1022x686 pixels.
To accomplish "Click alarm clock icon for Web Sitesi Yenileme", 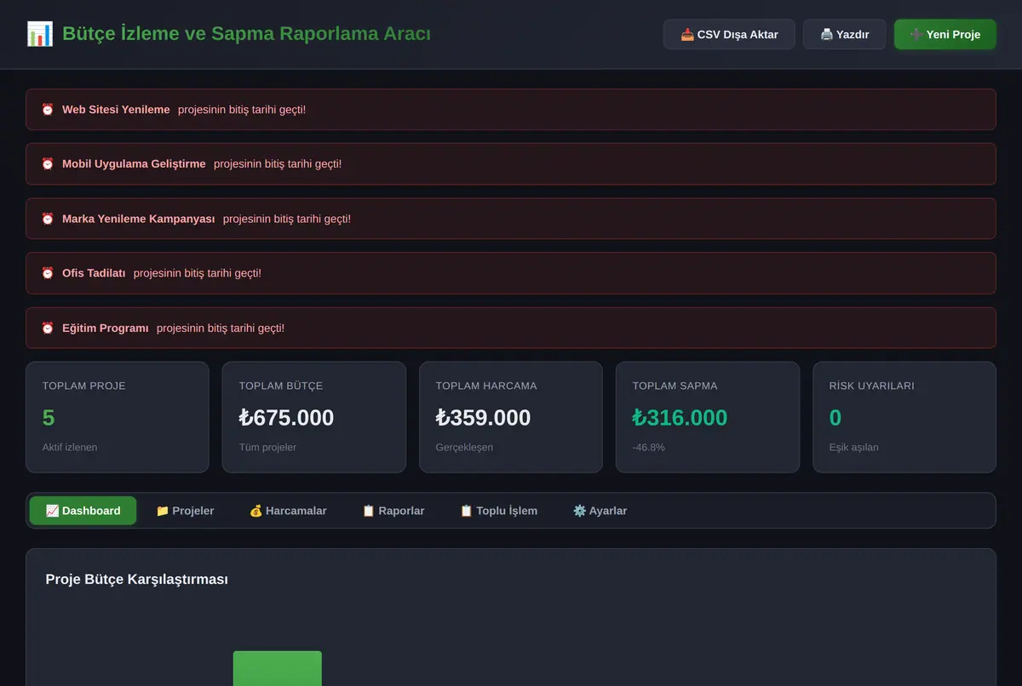I will pos(48,110).
